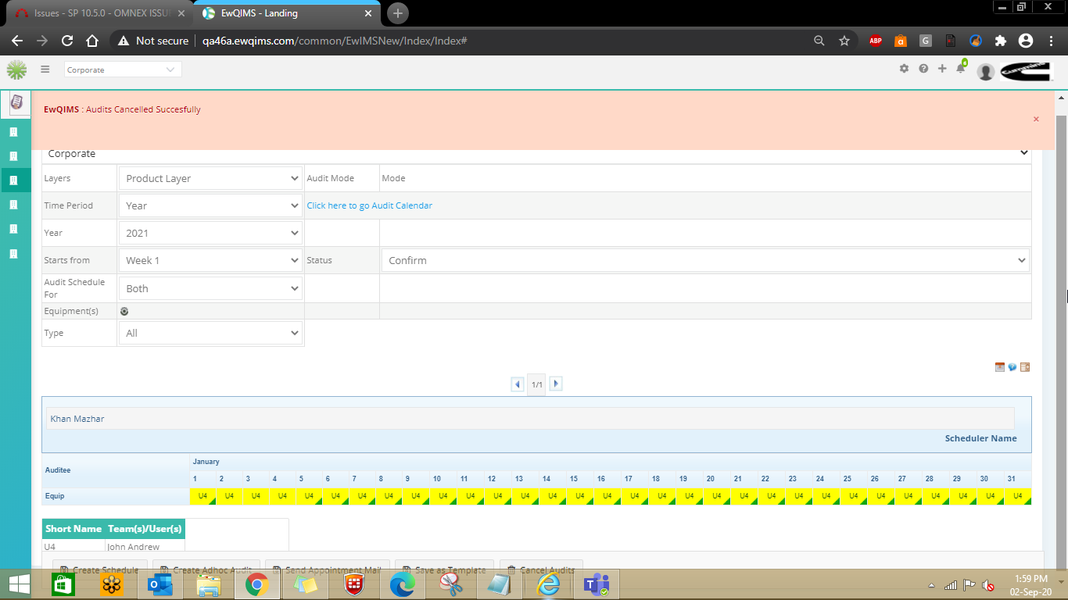Open Snipping Tool from the taskbar
This screenshot has height=600, width=1068.
[451, 584]
